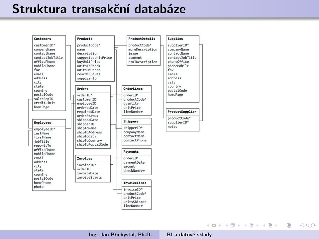Select the InvoiceLines table header
The width and height of the screenshot is (319, 239).
137,183
